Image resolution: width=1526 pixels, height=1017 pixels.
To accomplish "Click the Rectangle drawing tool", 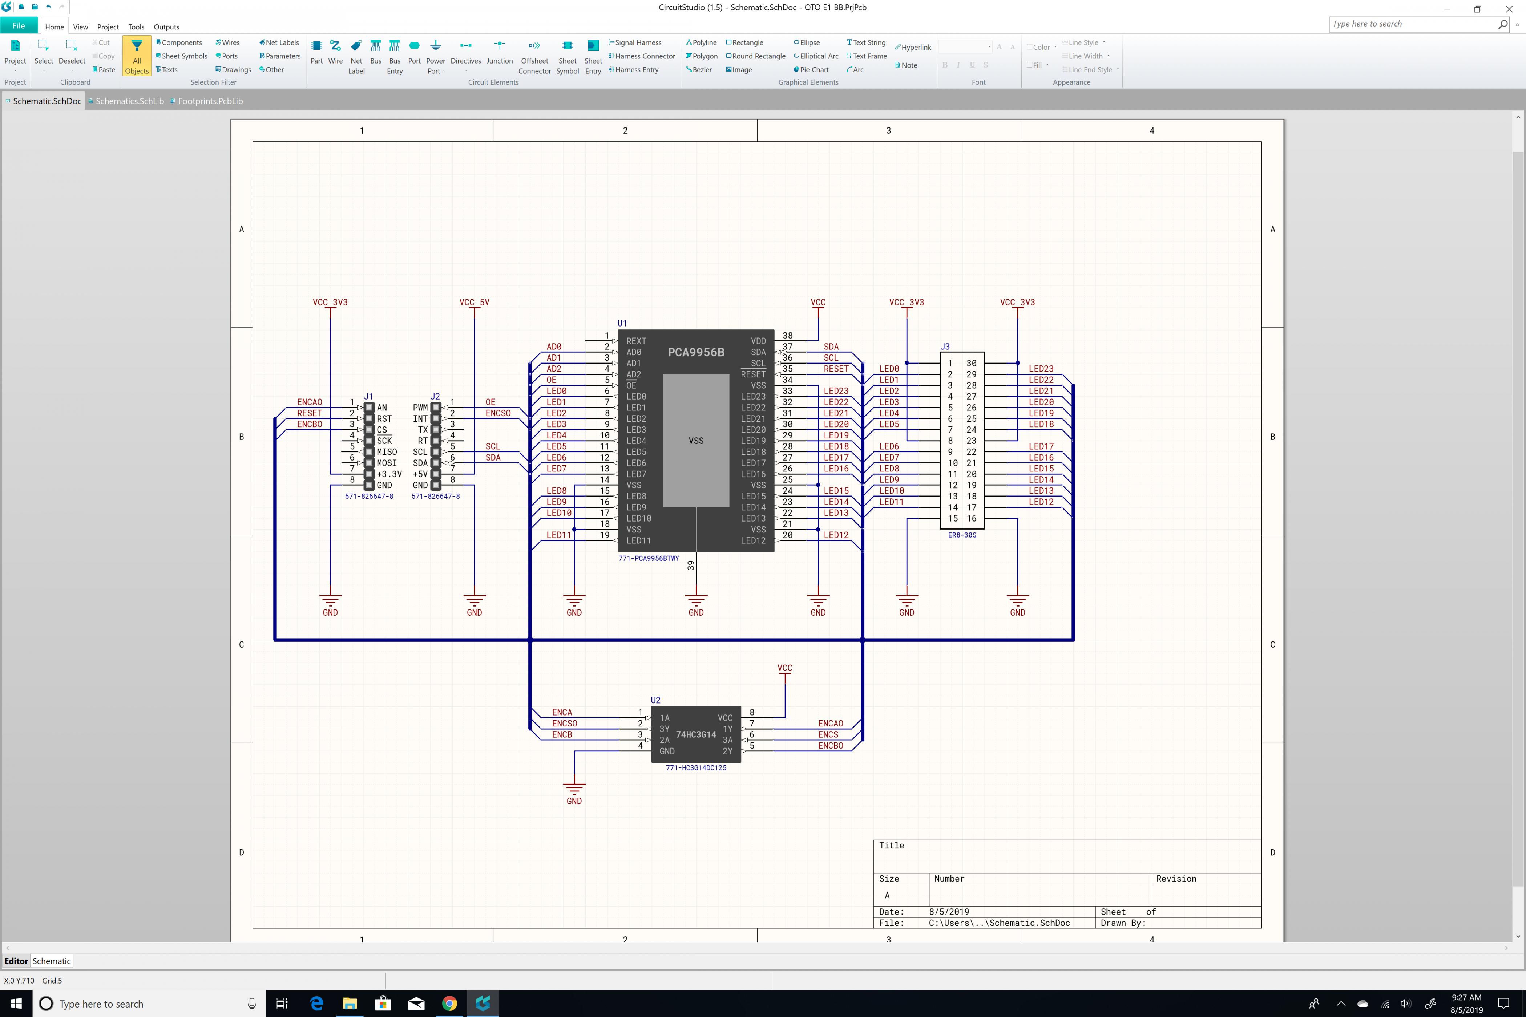I will 744,43.
